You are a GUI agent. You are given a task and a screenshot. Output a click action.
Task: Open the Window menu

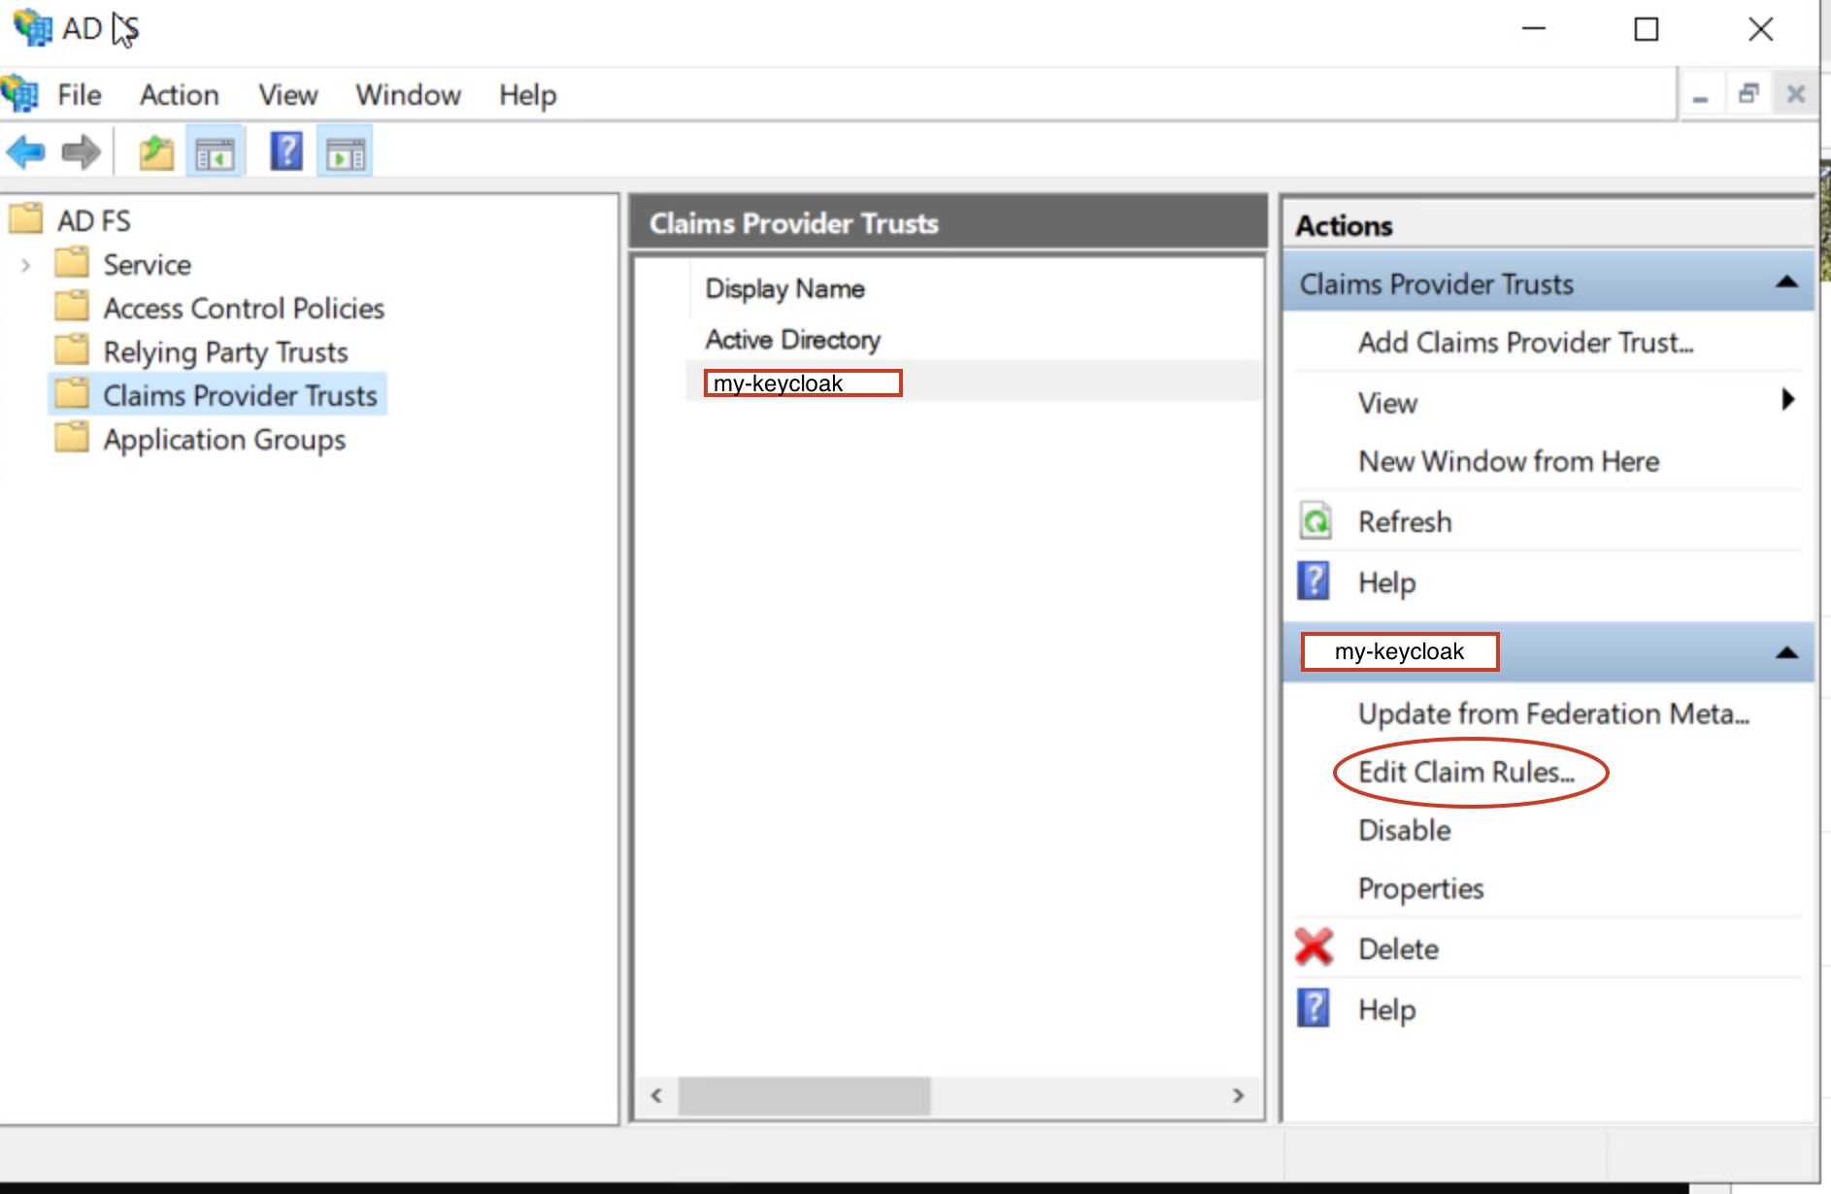[408, 95]
